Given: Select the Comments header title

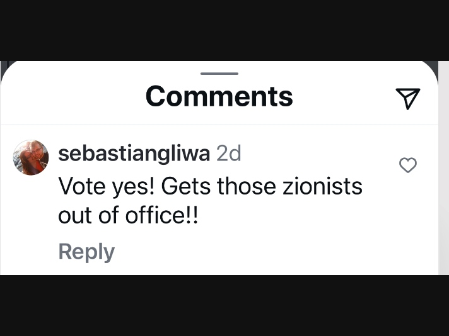Looking at the screenshot, I should point(219,96).
